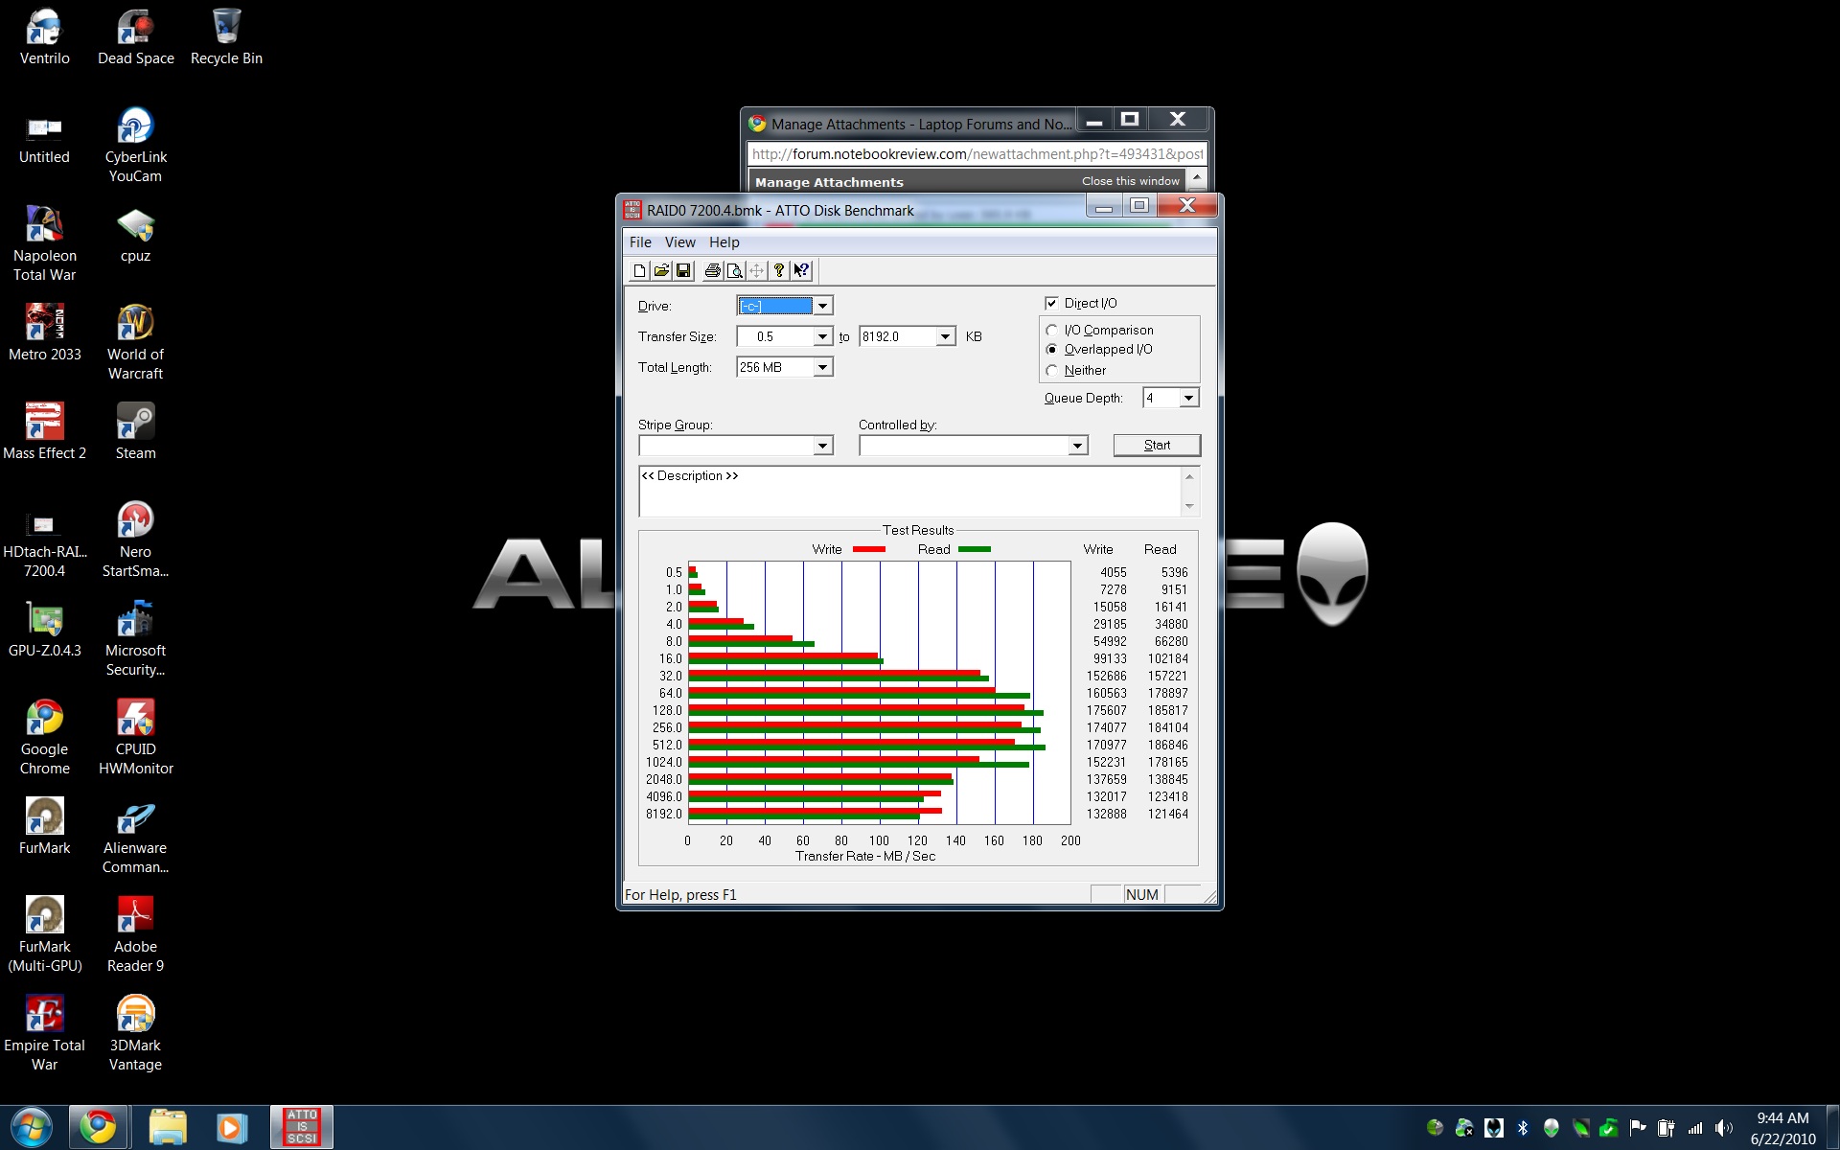The image size is (1840, 1150).
Task: Open a benchmark file via toolbar
Action: (x=661, y=271)
